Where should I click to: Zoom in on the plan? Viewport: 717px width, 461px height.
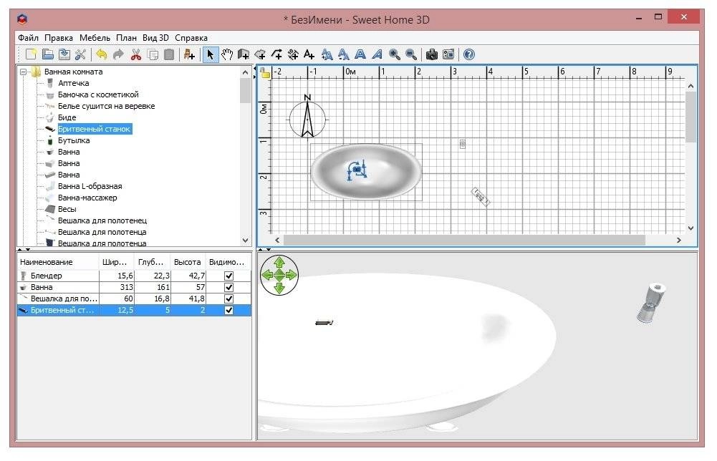point(394,54)
